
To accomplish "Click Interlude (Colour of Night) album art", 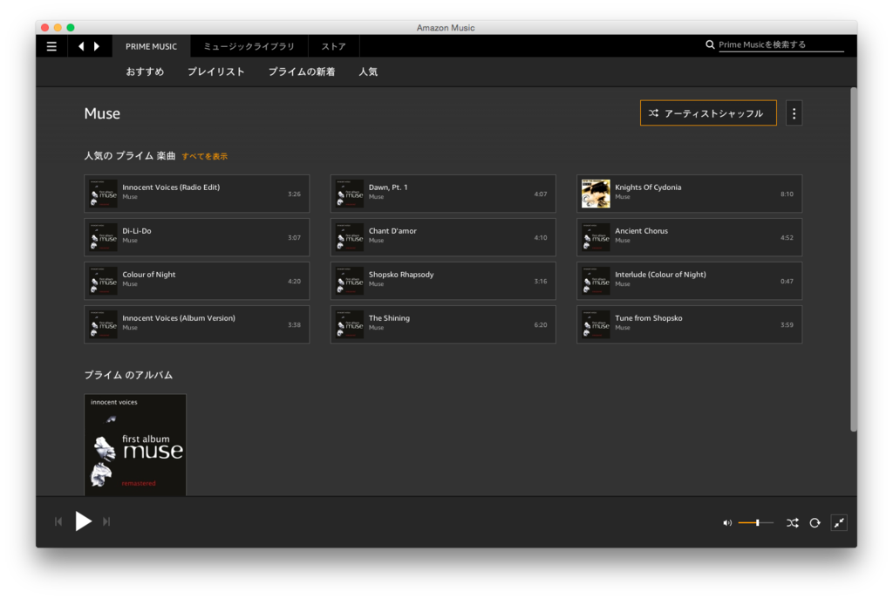I will tap(596, 282).
